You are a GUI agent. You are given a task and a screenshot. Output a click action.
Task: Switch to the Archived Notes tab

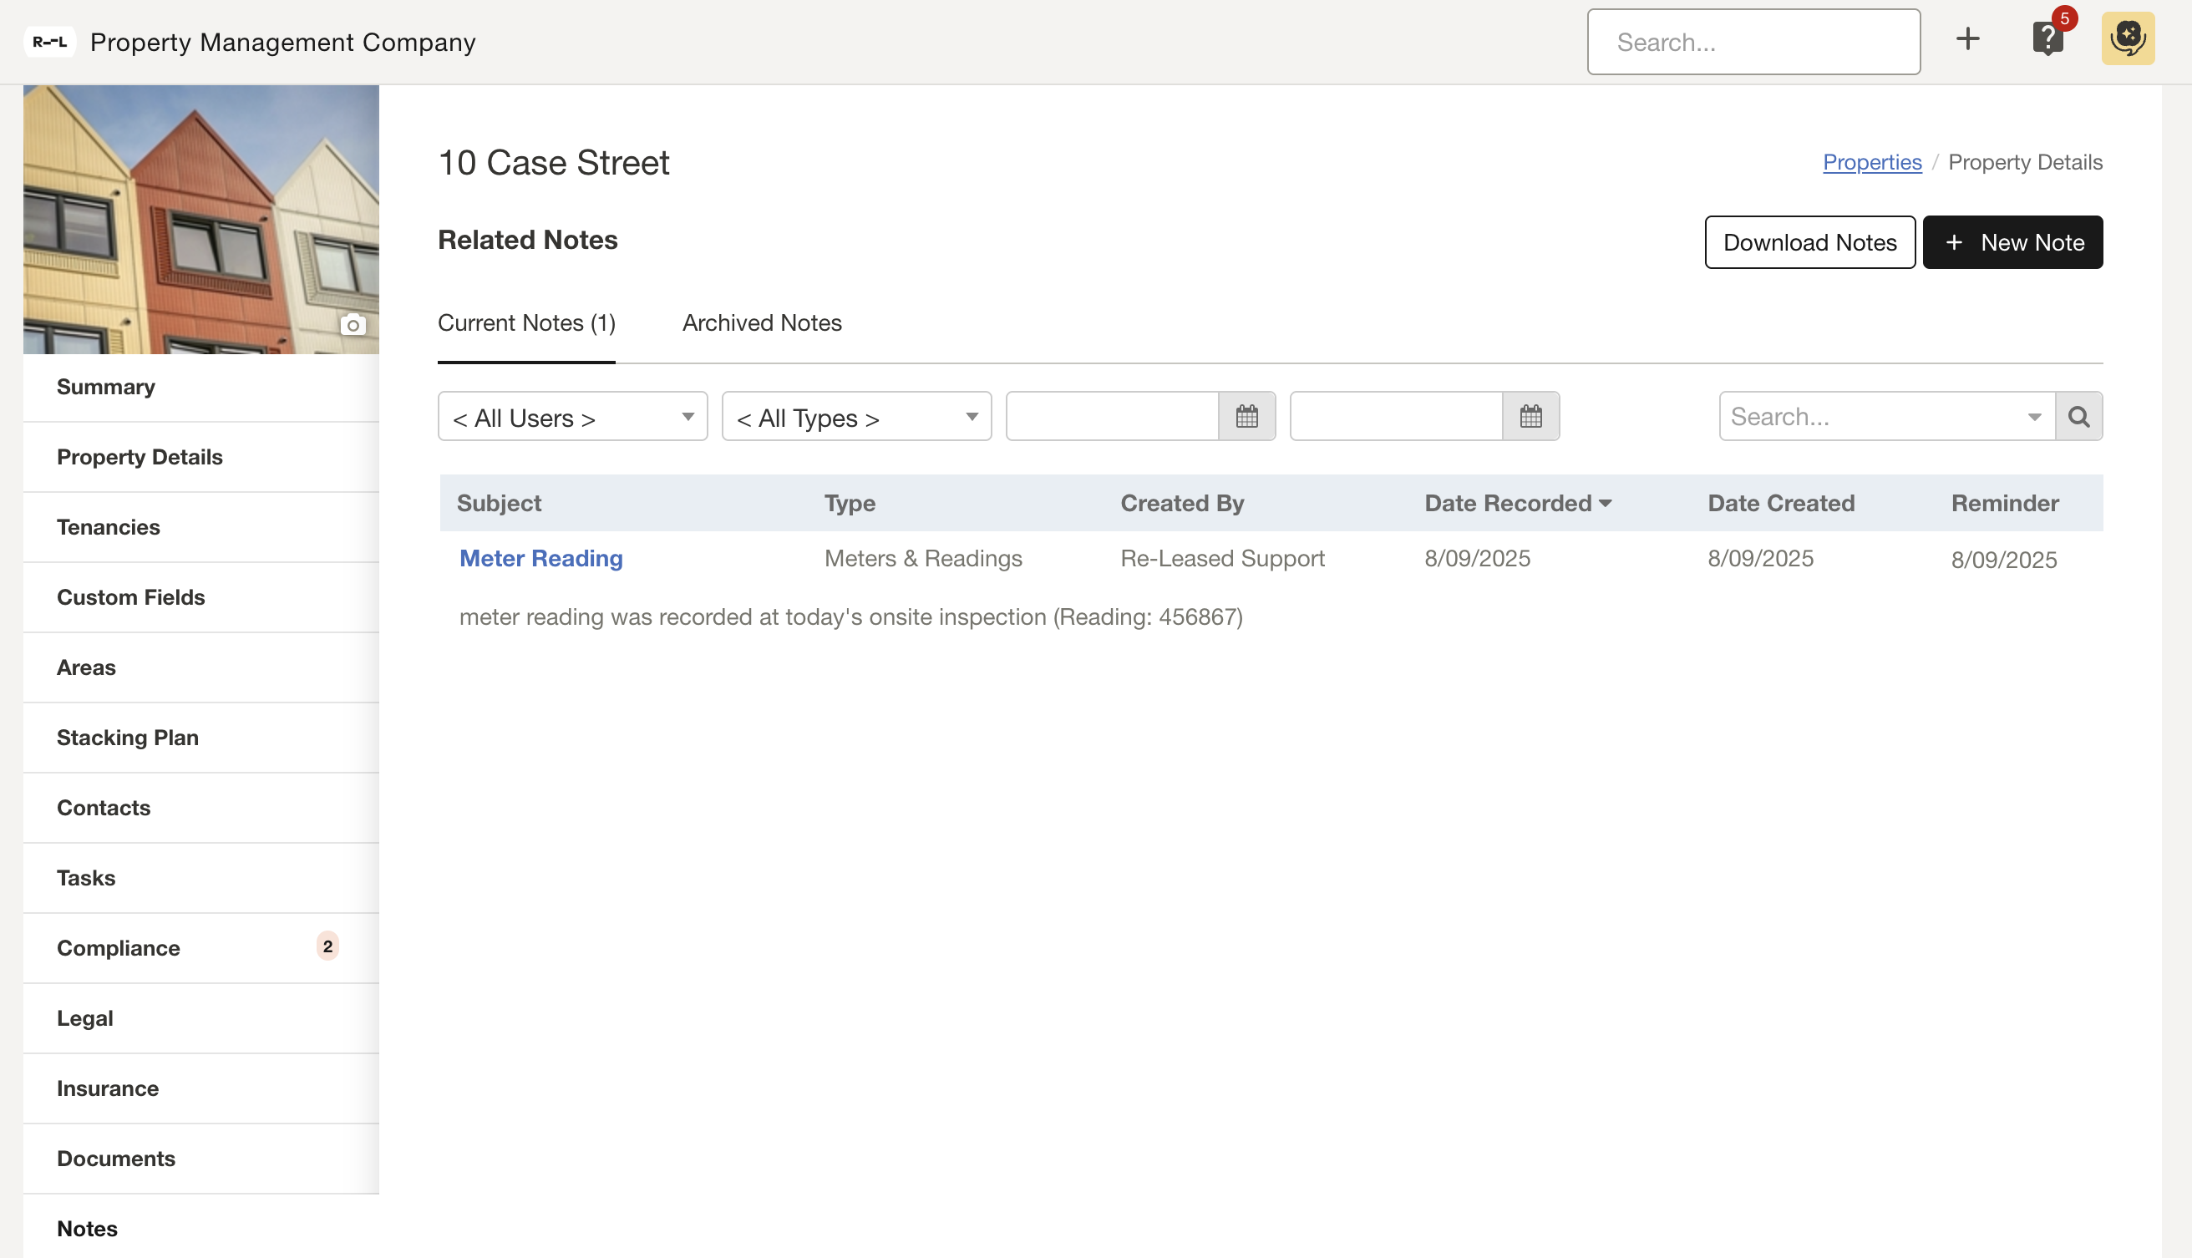point(761,323)
